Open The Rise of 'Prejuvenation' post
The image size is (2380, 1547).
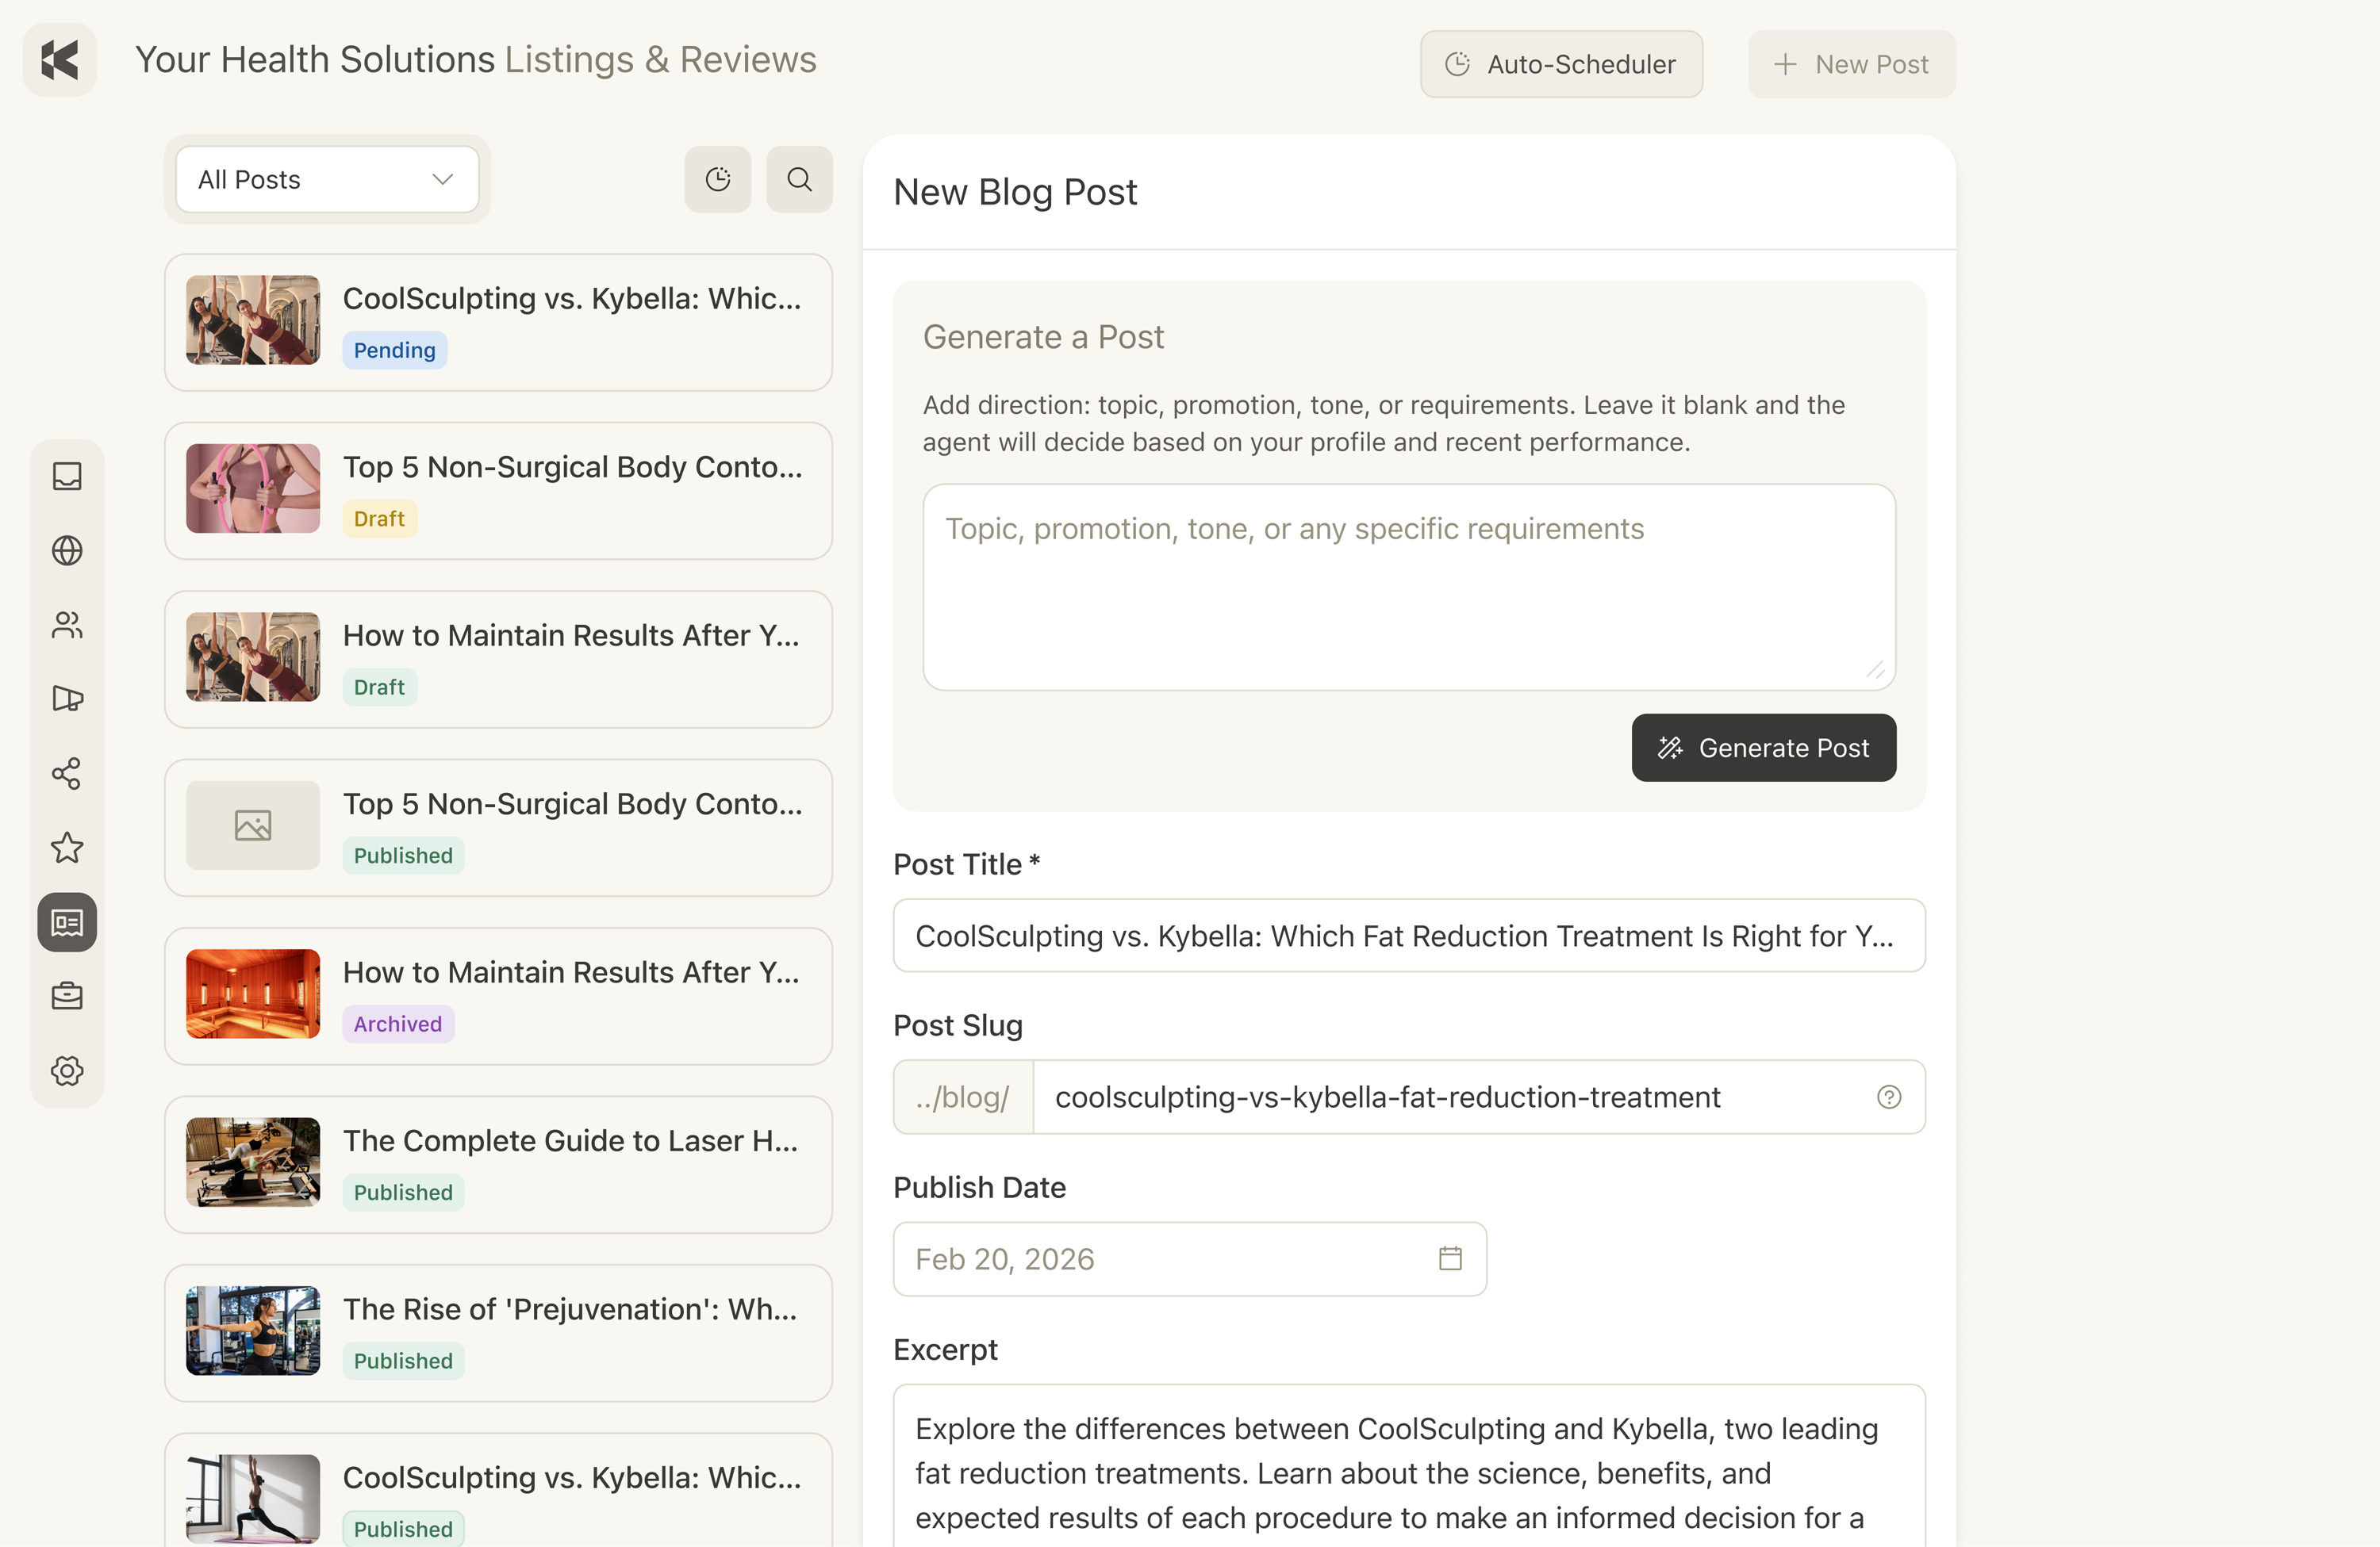coord(498,1334)
